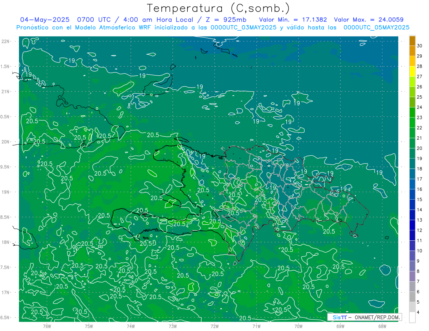Click the color scale label 24
This screenshot has width=429, height=331.
(420, 107)
